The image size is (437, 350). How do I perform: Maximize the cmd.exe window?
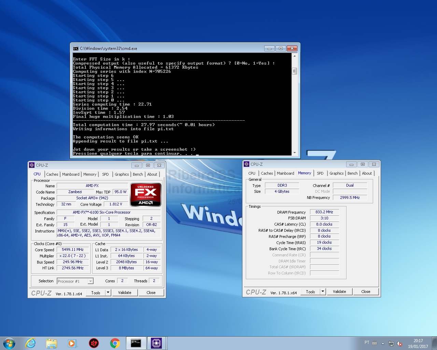tap(281, 49)
